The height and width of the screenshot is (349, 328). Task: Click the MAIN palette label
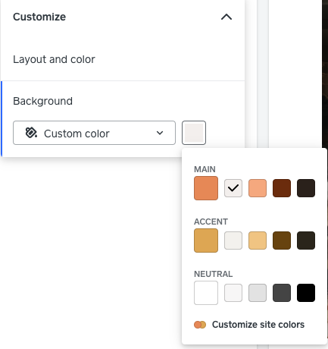(x=205, y=169)
